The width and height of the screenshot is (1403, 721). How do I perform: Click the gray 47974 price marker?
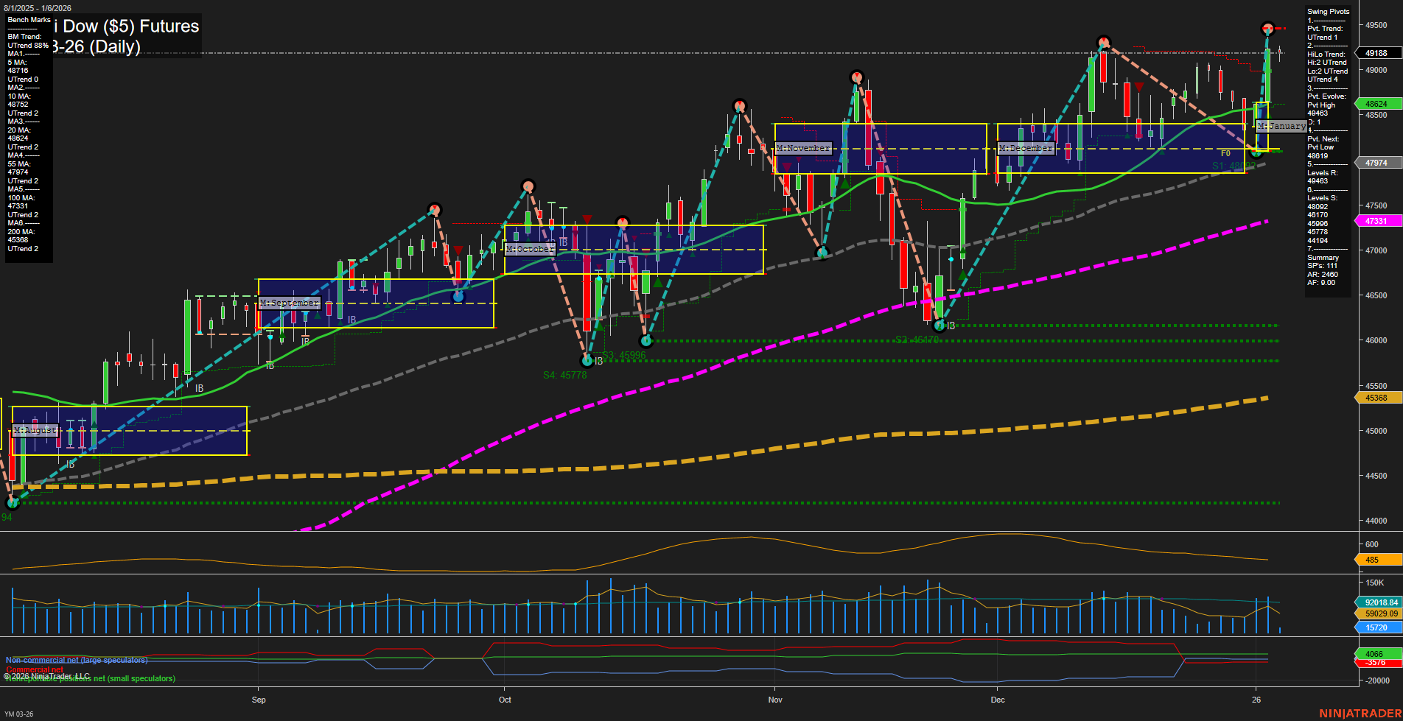click(x=1375, y=161)
